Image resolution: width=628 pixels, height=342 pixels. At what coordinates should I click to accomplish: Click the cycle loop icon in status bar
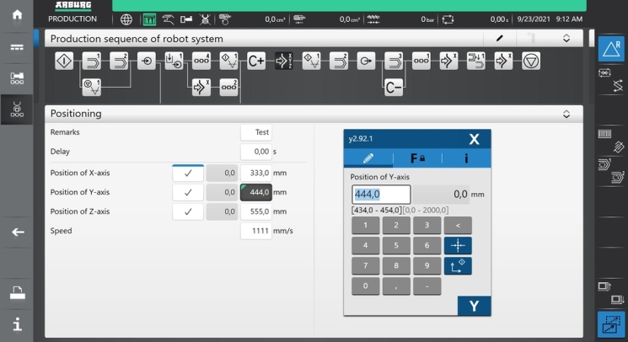(448, 19)
